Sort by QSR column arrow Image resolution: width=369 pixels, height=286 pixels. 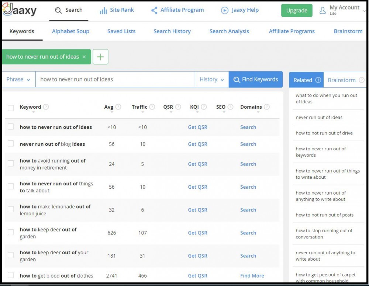171,112
